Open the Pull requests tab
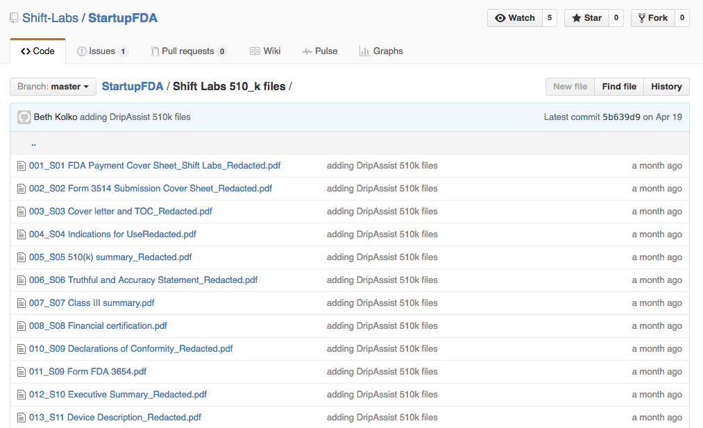 click(x=189, y=51)
